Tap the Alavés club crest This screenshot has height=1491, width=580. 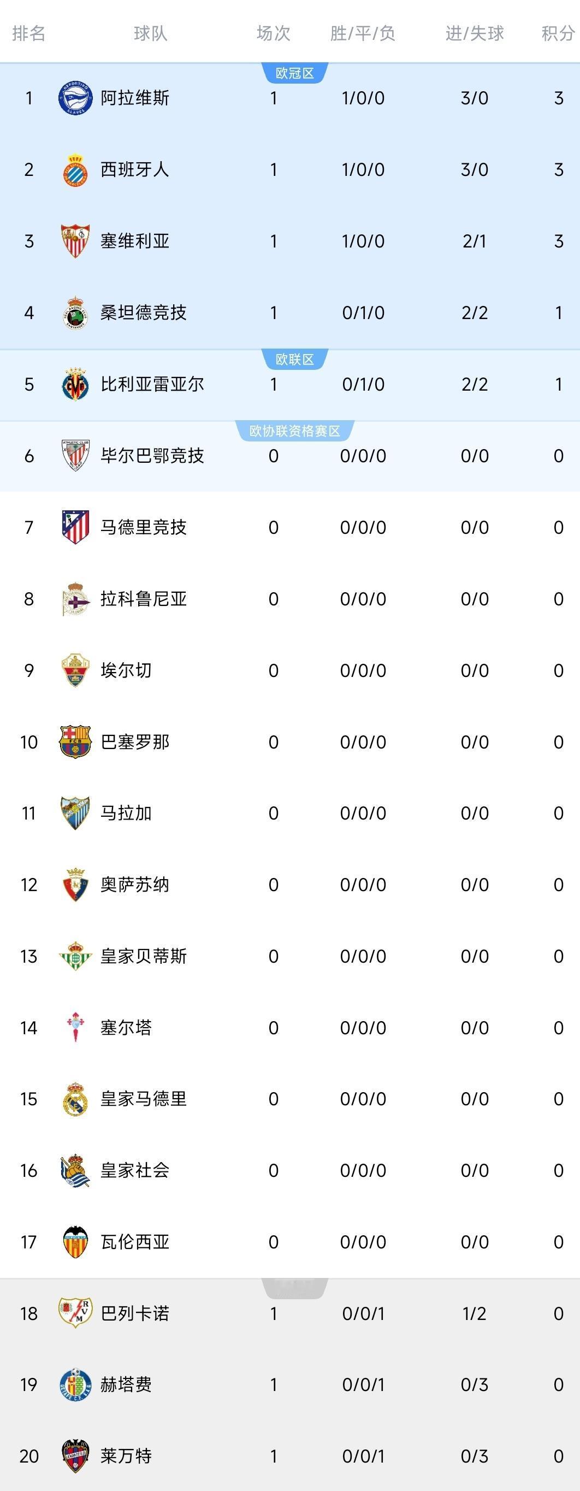(75, 98)
